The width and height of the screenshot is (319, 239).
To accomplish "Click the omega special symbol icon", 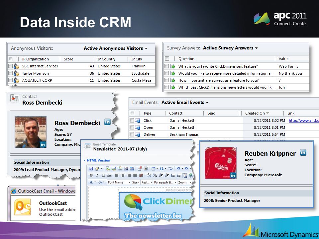I will [x=161, y=169].
